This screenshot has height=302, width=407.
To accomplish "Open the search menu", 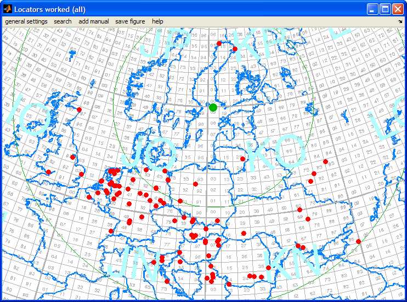I will [x=63, y=21].
